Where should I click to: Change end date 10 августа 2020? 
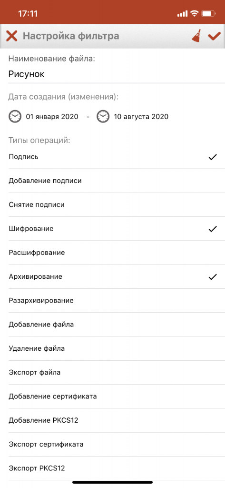click(x=141, y=117)
